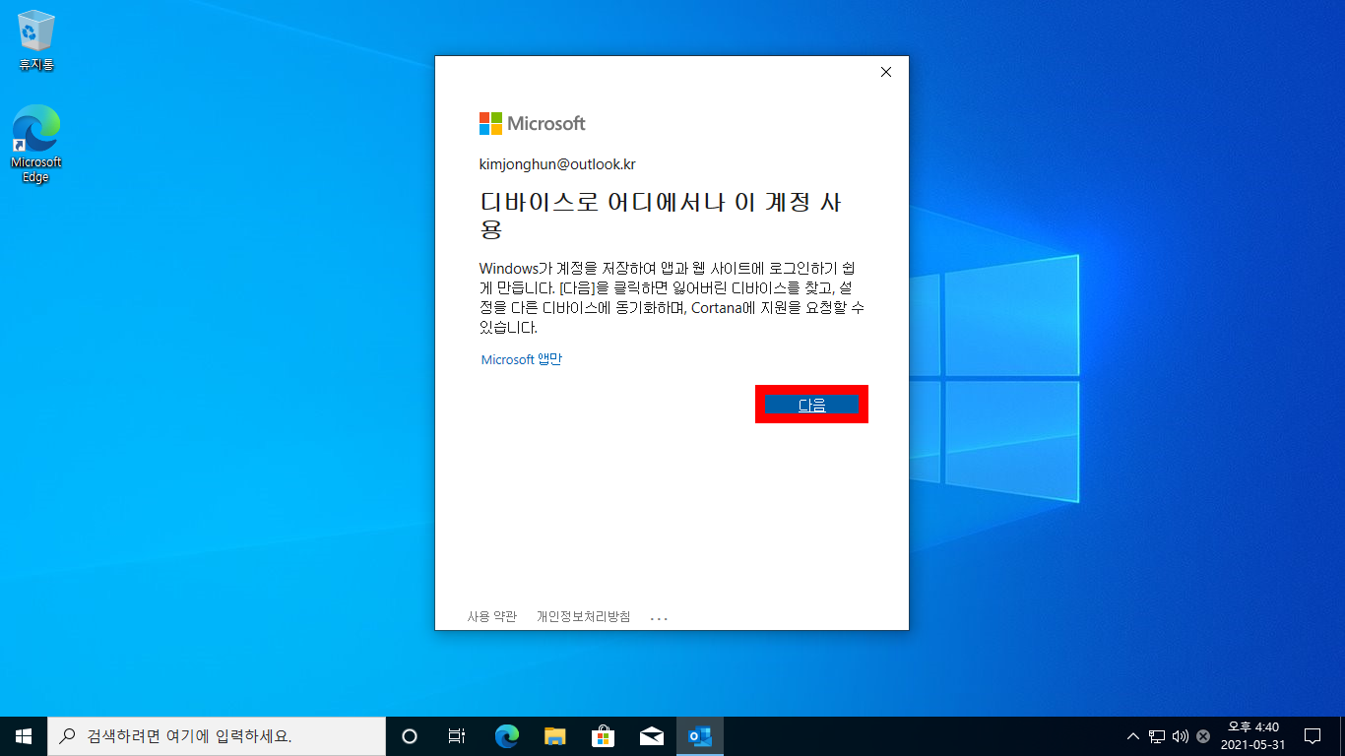Open Task View on the taskbar
Image resolution: width=1345 pixels, height=756 pixels.
[457, 736]
